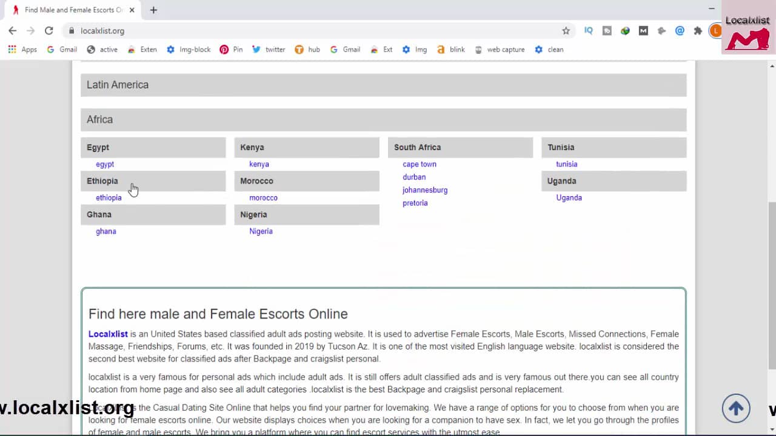The image size is (776, 436).
Task: Open the ghana link
Action: (x=105, y=231)
